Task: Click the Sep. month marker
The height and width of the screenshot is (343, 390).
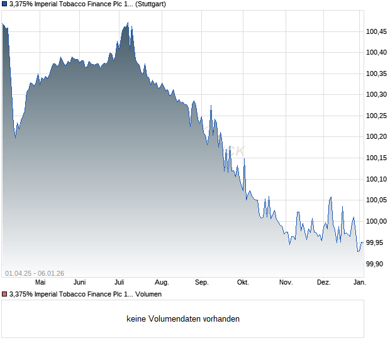Action: pyautogui.click(x=202, y=282)
